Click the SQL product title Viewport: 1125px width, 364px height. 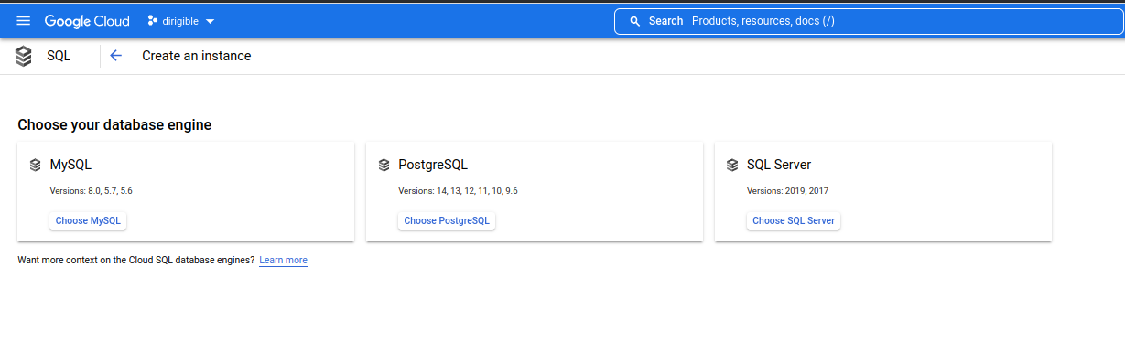pyautogui.click(x=59, y=56)
